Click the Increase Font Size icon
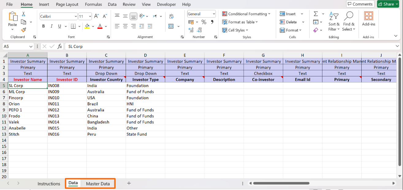This screenshot has height=190, width=403. [97, 16]
